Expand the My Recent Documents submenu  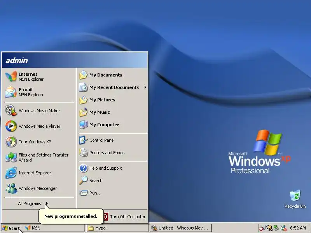click(x=112, y=87)
